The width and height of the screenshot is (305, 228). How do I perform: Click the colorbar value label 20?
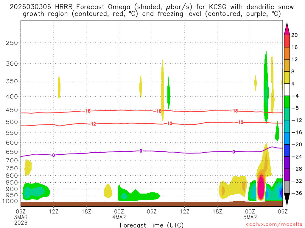[295, 35]
